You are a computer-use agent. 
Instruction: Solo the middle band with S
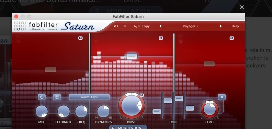(96, 36)
